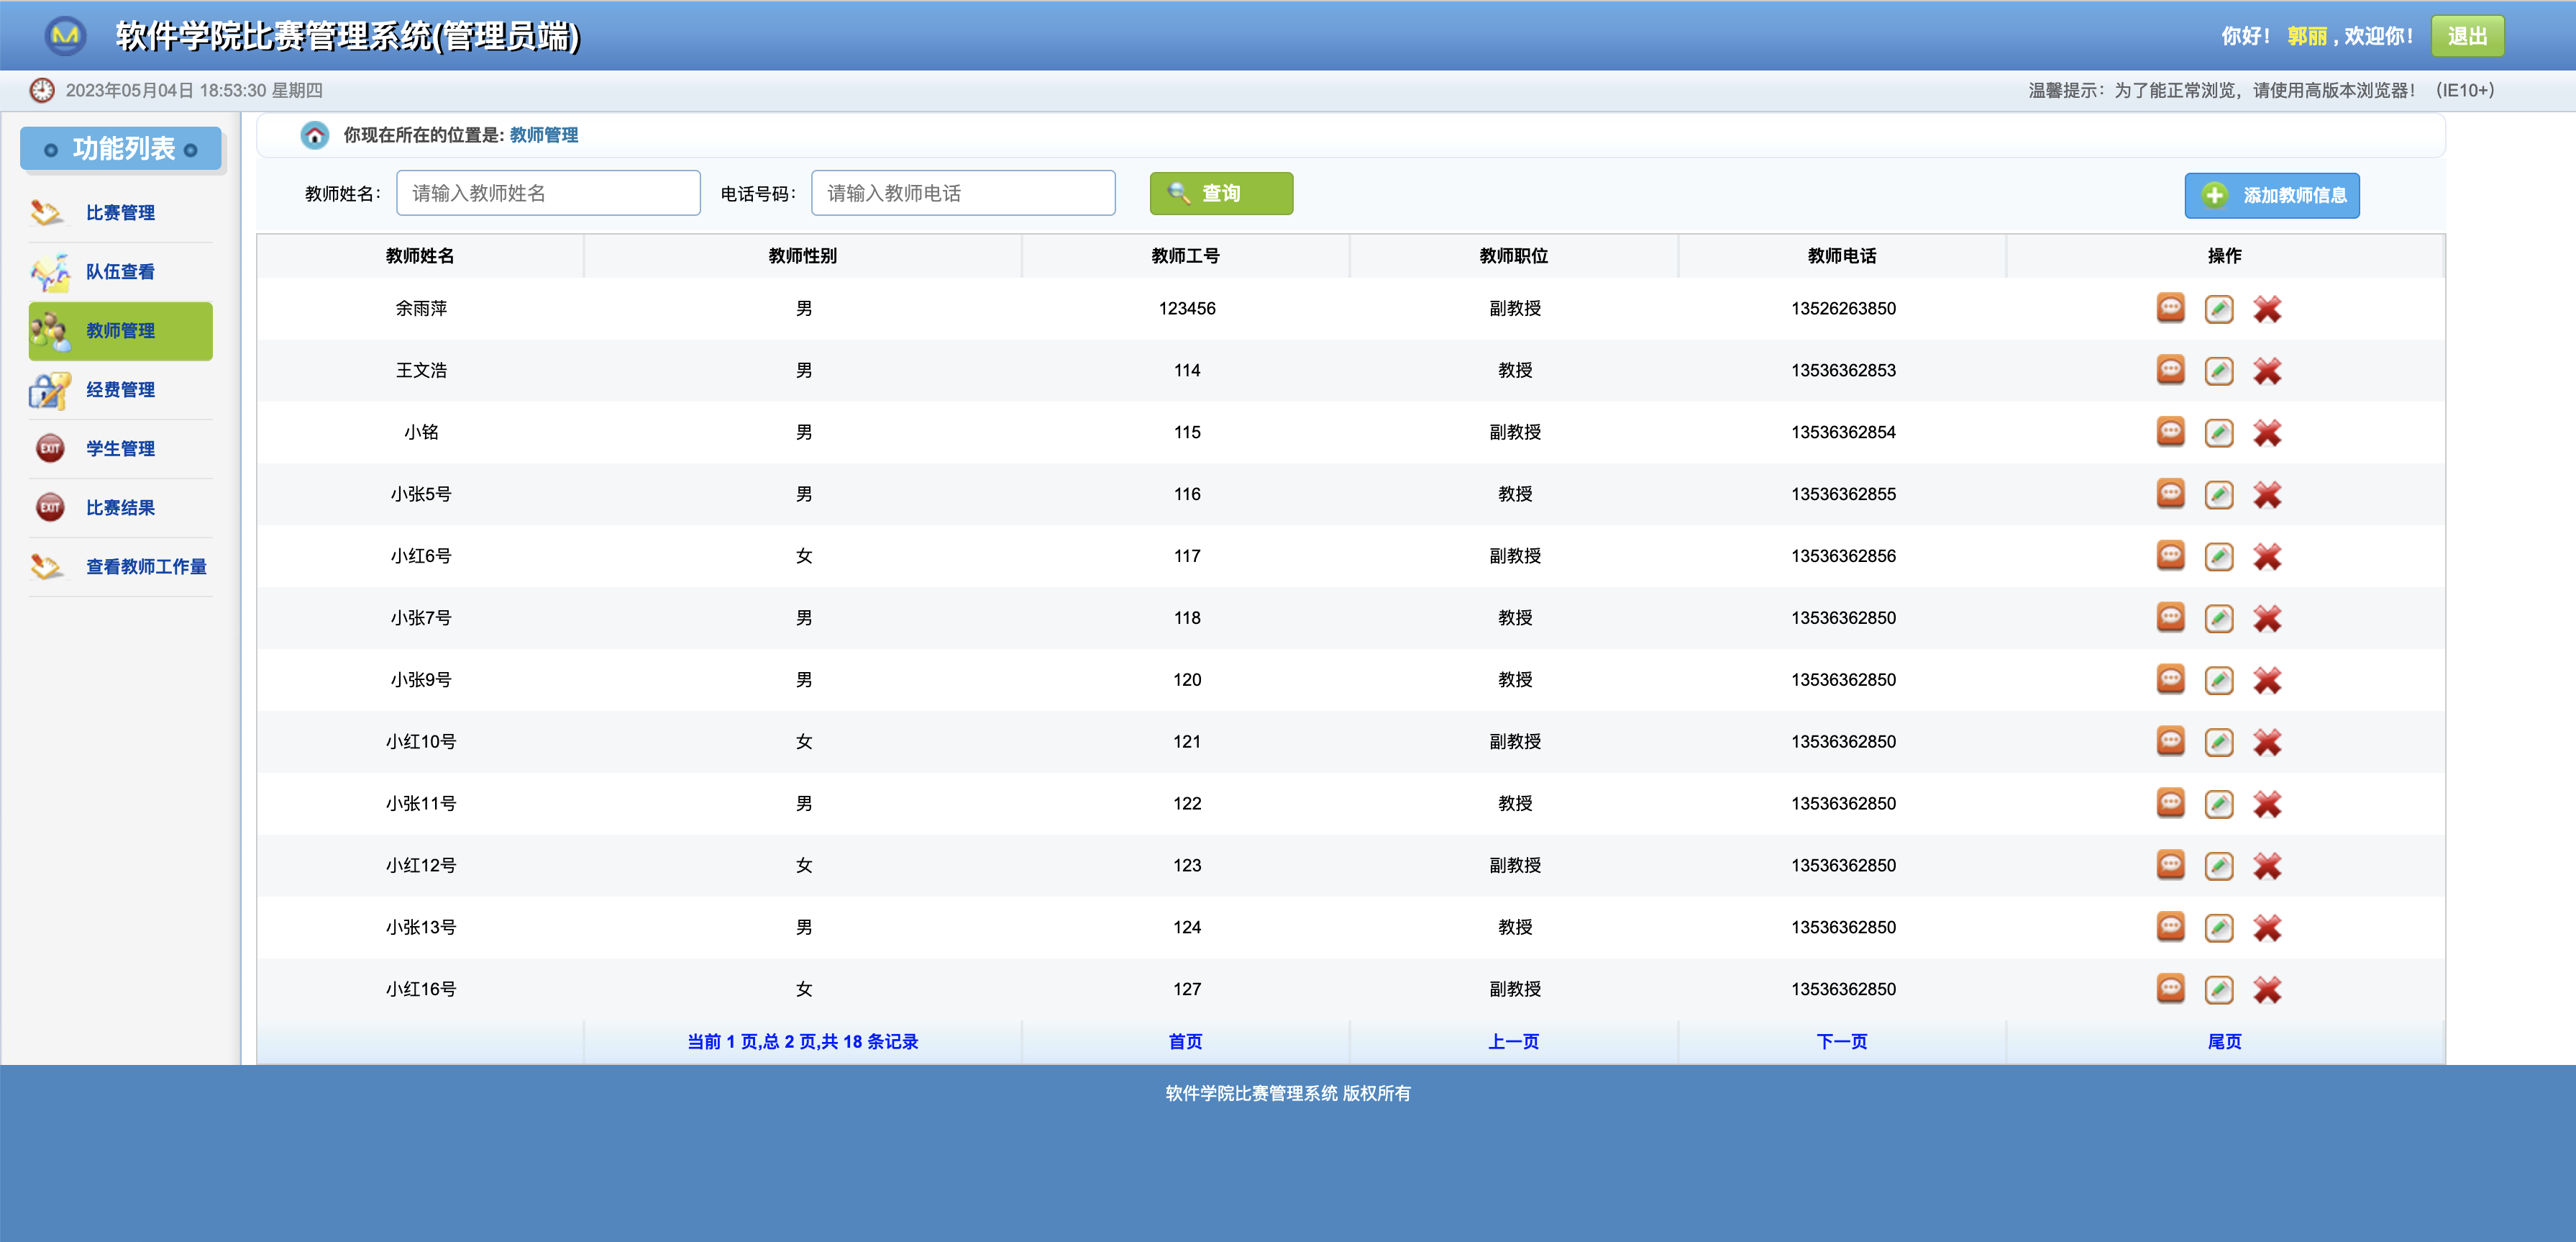Go to 尾页 last page link
Image resolution: width=2576 pixels, height=1242 pixels.
coord(2224,1042)
